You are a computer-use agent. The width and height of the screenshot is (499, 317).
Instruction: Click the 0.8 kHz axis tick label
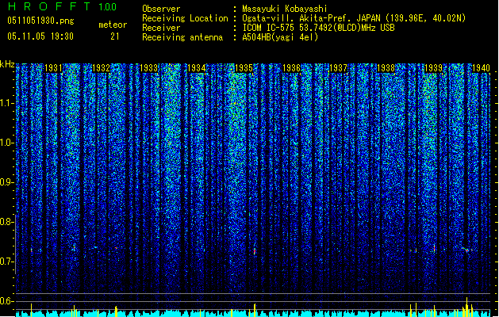tap(6, 222)
